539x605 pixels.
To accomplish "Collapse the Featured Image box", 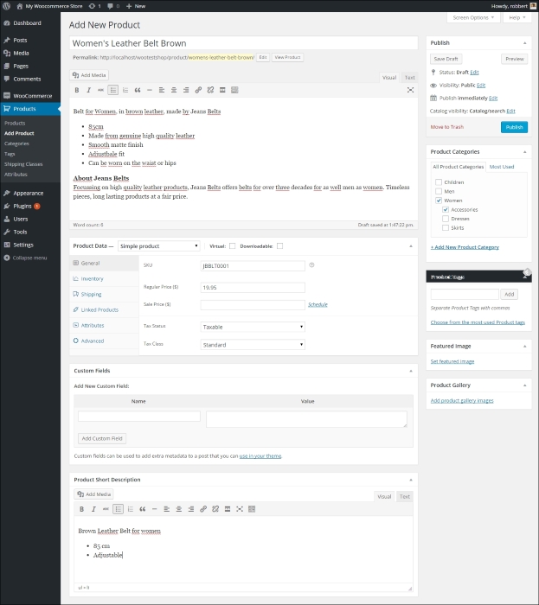I will coord(524,346).
